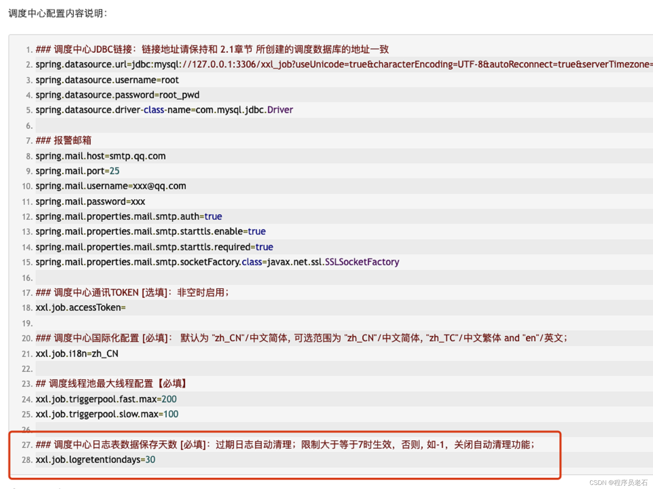Click the spring.datasource.url JDBC line
The width and height of the screenshot is (653, 489).
point(340,64)
